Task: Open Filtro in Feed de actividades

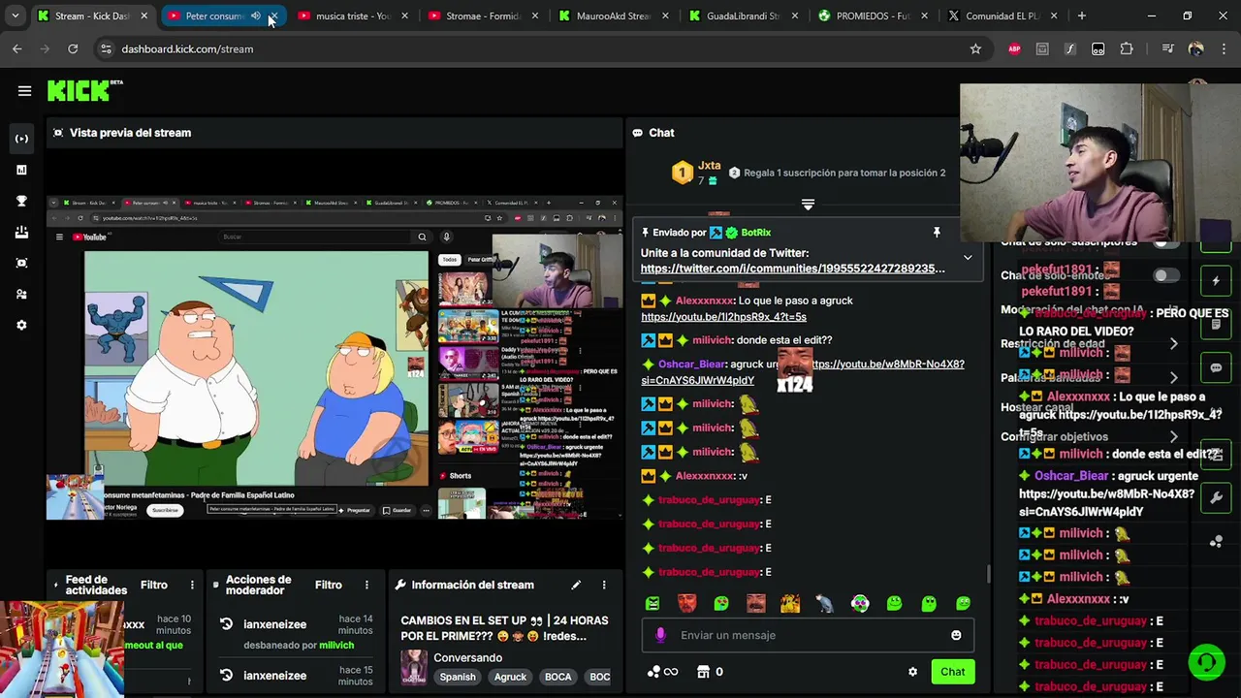Action: pyautogui.click(x=153, y=585)
